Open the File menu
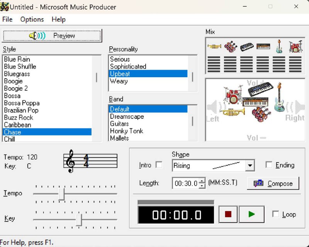The width and height of the screenshot is (309, 247). pyautogui.click(x=7, y=19)
